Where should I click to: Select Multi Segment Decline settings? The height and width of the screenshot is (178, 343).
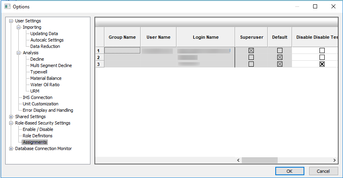click(51, 65)
